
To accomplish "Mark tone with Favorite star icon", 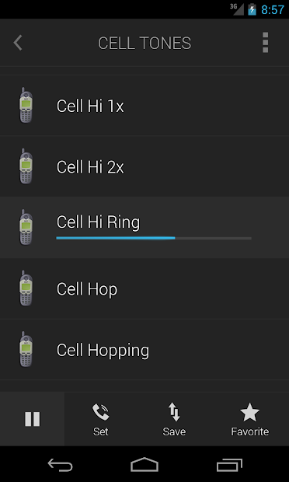I will pyautogui.click(x=249, y=412).
